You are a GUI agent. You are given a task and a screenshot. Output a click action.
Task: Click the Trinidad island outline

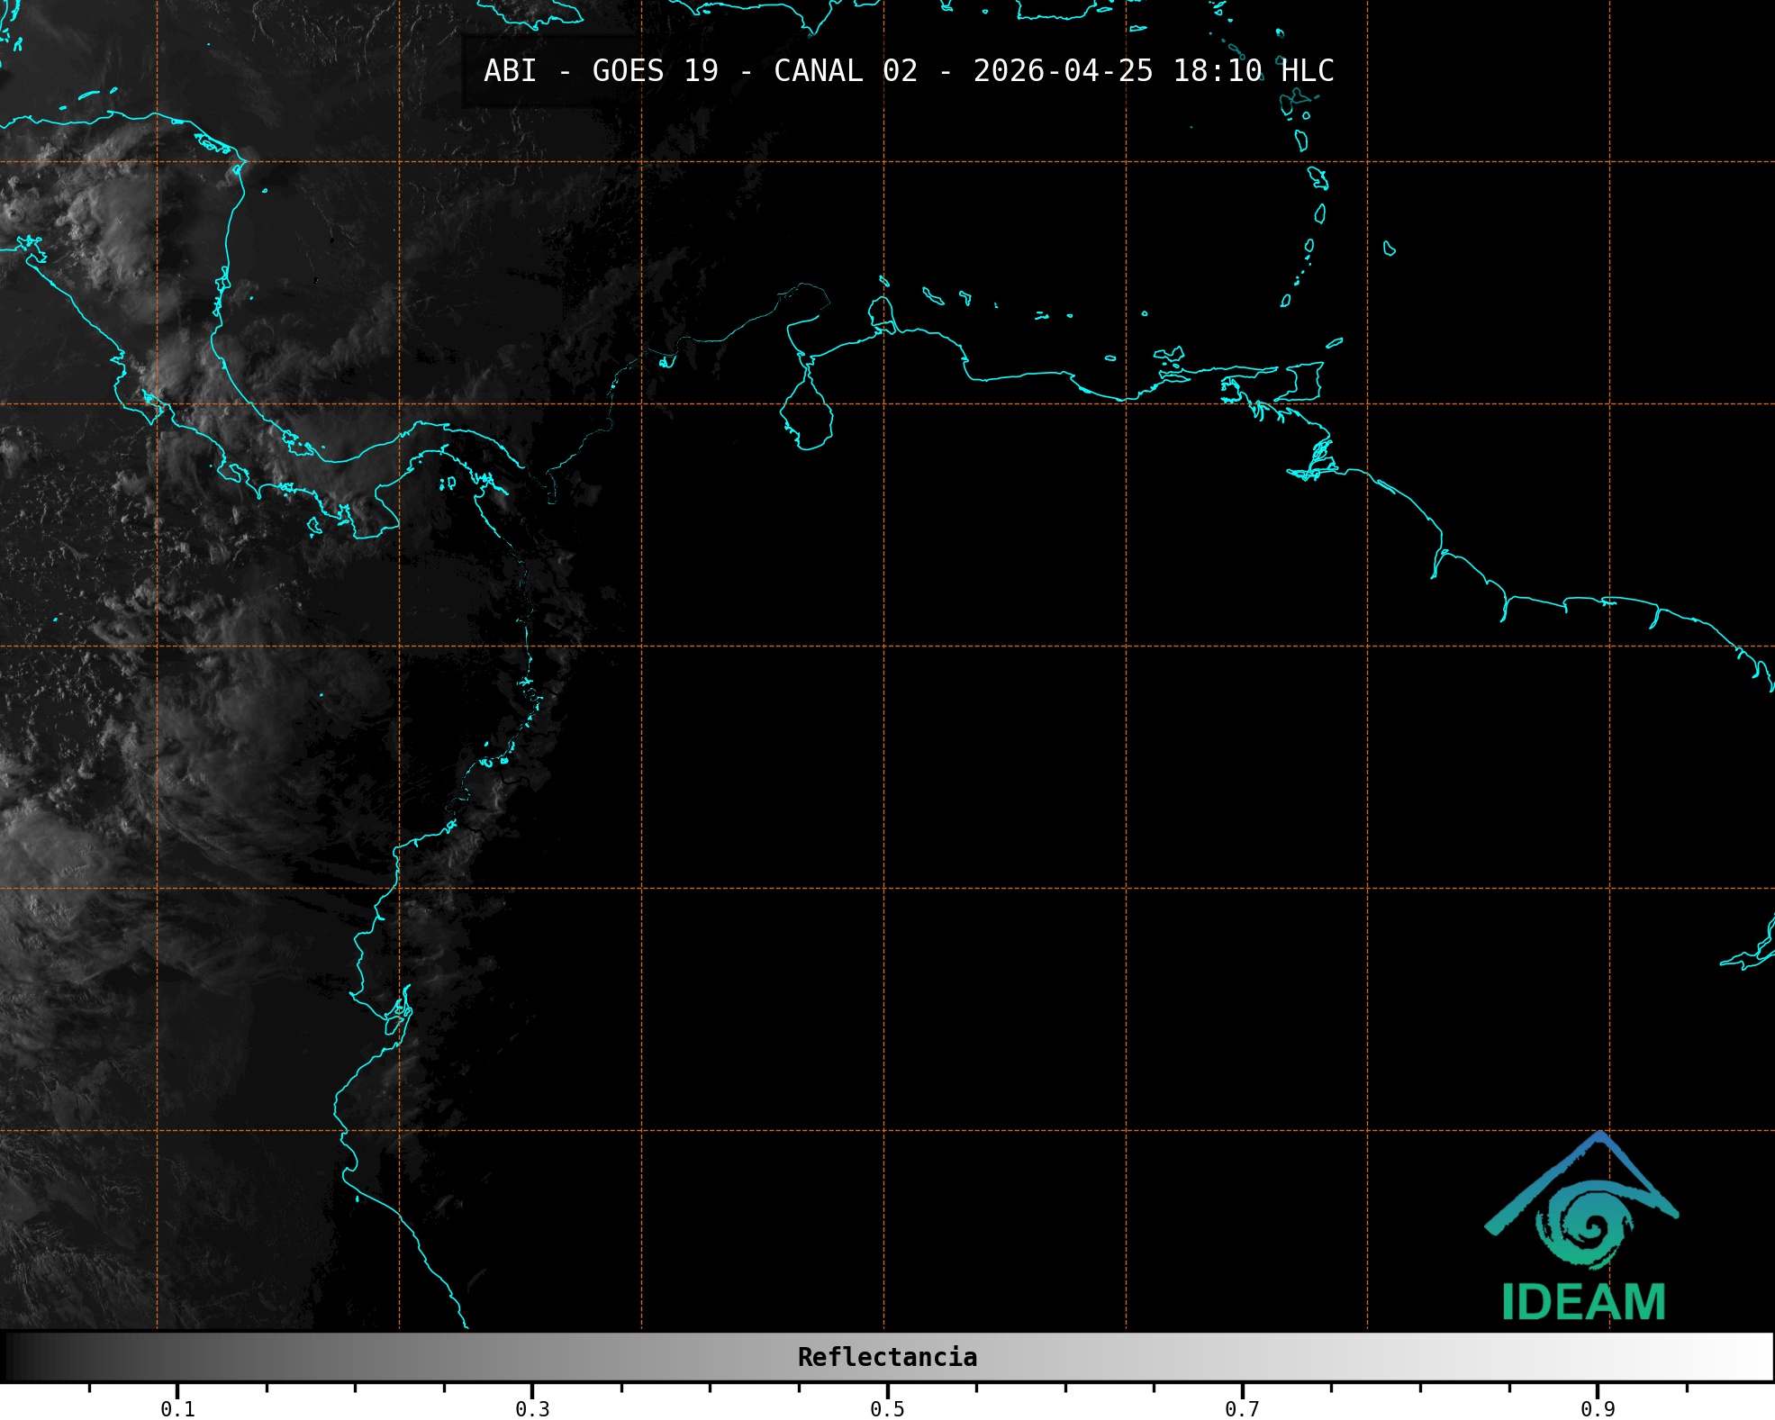pyautogui.click(x=1306, y=381)
